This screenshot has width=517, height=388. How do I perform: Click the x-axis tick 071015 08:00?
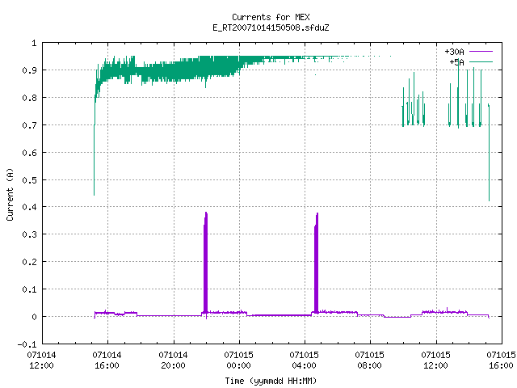coord(370,360)
